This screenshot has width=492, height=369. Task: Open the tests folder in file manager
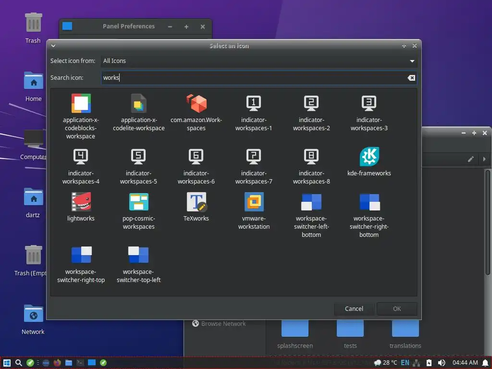click(x=350, y=334)
